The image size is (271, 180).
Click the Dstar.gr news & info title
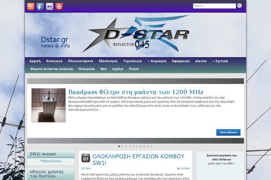(55, 42)
